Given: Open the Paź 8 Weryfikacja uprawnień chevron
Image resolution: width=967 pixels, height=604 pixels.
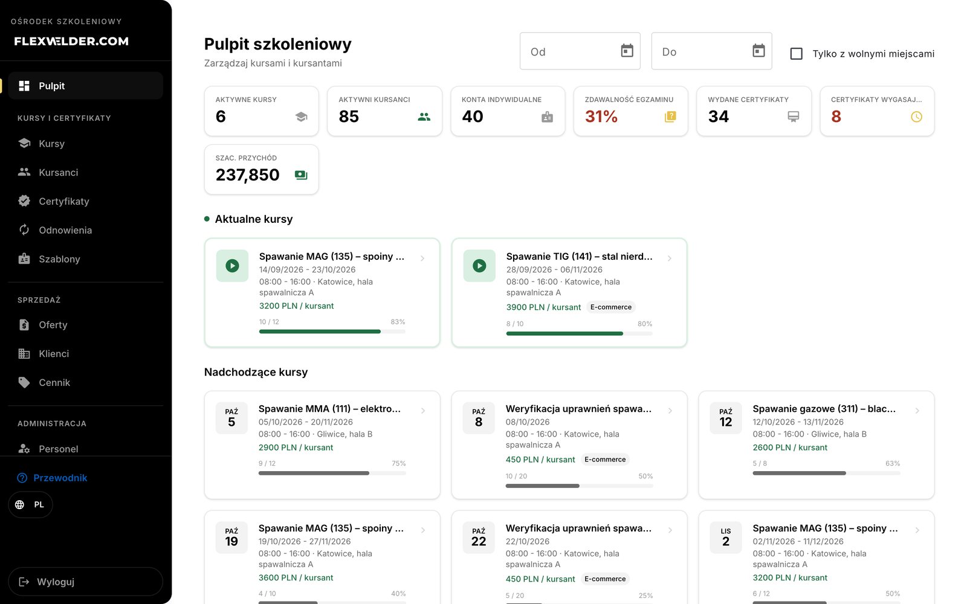Looking at the screenshot, I should (670, 411).
